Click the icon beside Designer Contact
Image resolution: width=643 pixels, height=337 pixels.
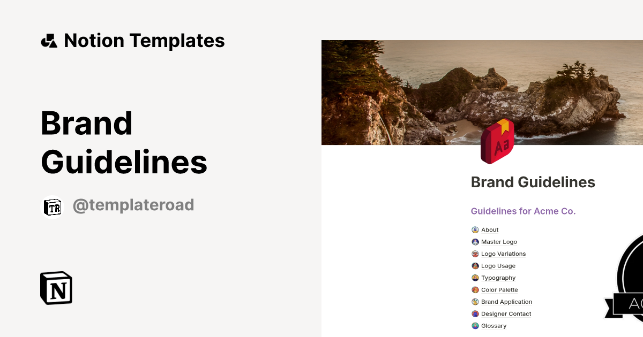click(475, 314)
